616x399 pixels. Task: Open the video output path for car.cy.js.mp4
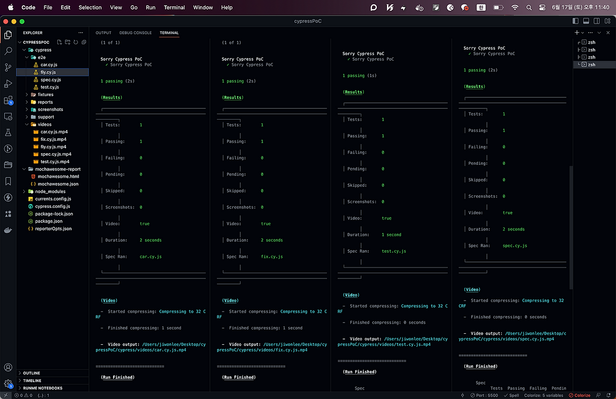[x=151, y=347]
